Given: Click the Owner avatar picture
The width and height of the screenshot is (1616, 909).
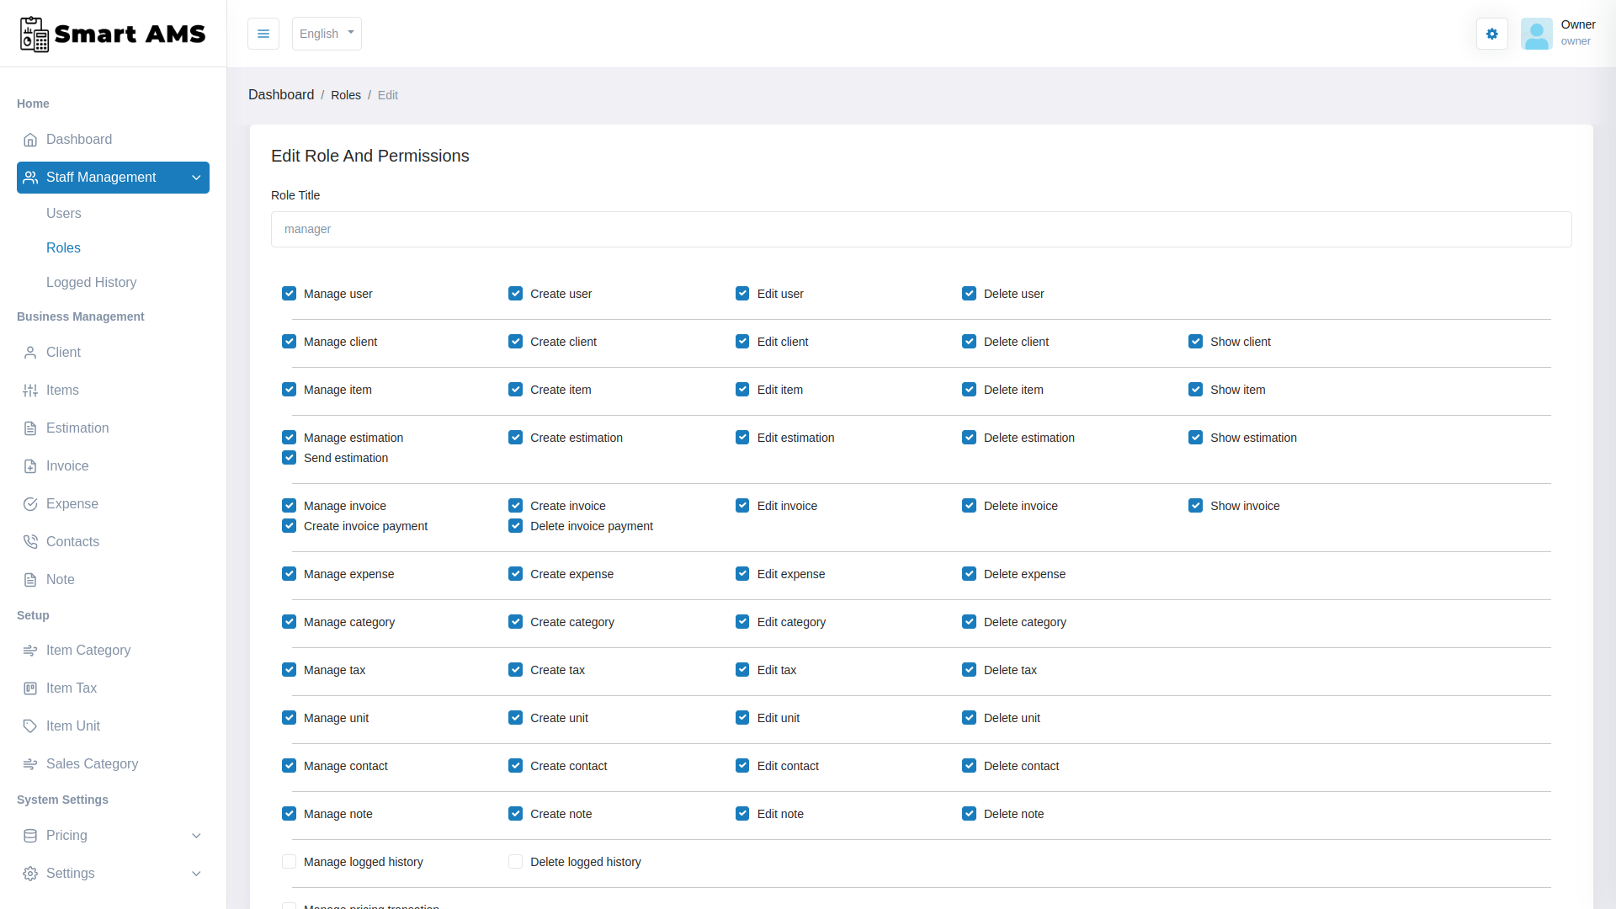Looking at the screenshot, I should click(x=1536, y=34).
